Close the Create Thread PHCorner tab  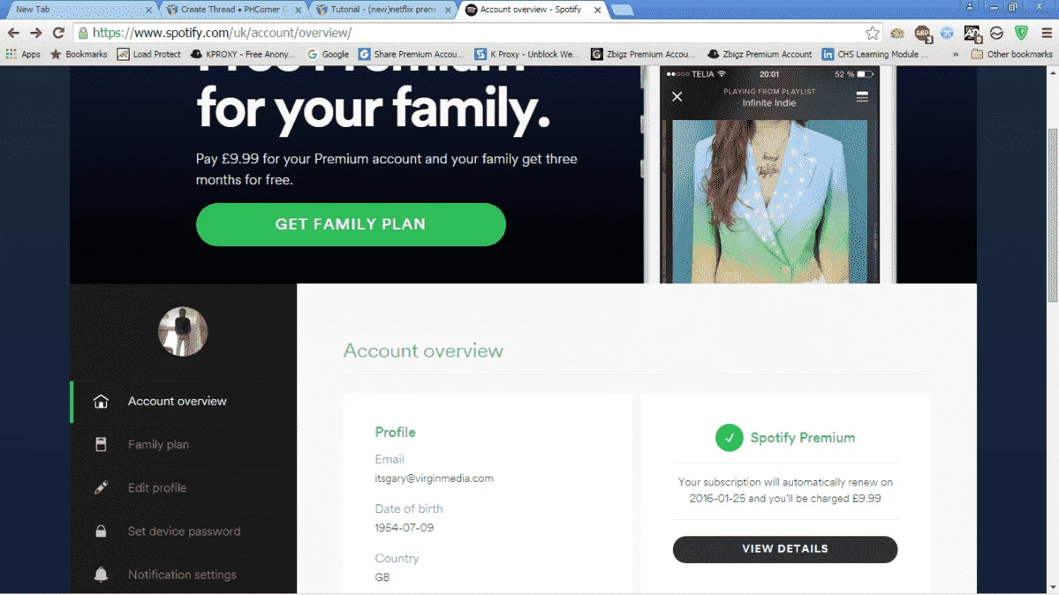pyautogui.click(x=299, y=10)
